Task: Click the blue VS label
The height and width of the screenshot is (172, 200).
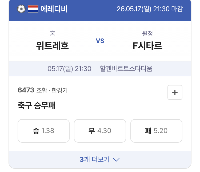Action: click(100, 41)
